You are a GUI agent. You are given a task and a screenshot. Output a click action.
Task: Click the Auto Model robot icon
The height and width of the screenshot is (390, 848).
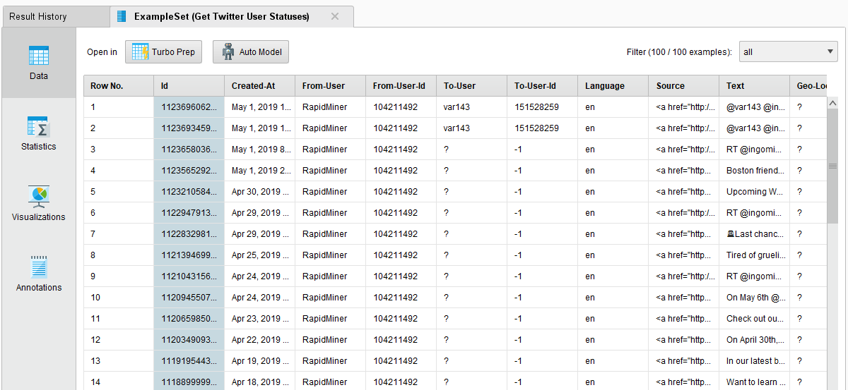pyautogui.click(x=228, y=52)
